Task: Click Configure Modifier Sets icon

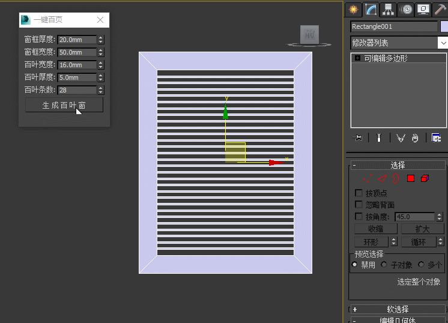Action: (x=437, y=138)
